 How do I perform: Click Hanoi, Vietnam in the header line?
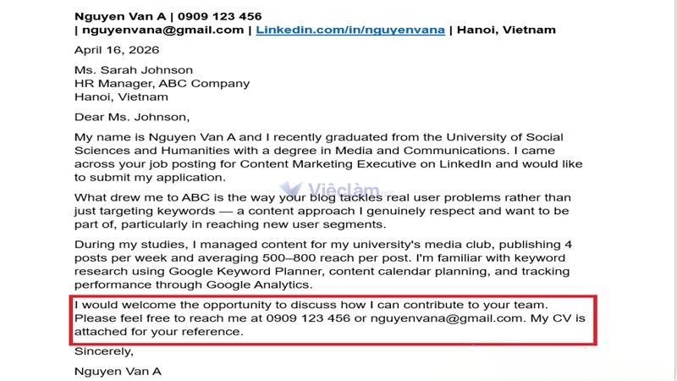pyautogui.click(x=506, y=30)
